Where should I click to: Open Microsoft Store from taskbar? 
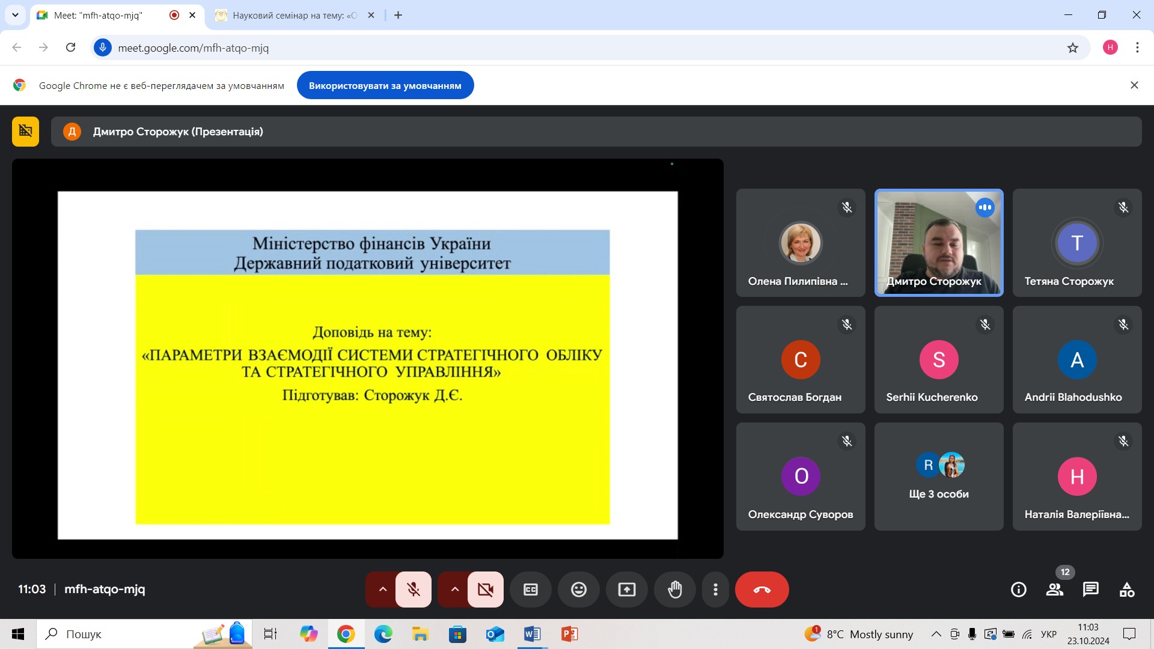pos(457,634)
